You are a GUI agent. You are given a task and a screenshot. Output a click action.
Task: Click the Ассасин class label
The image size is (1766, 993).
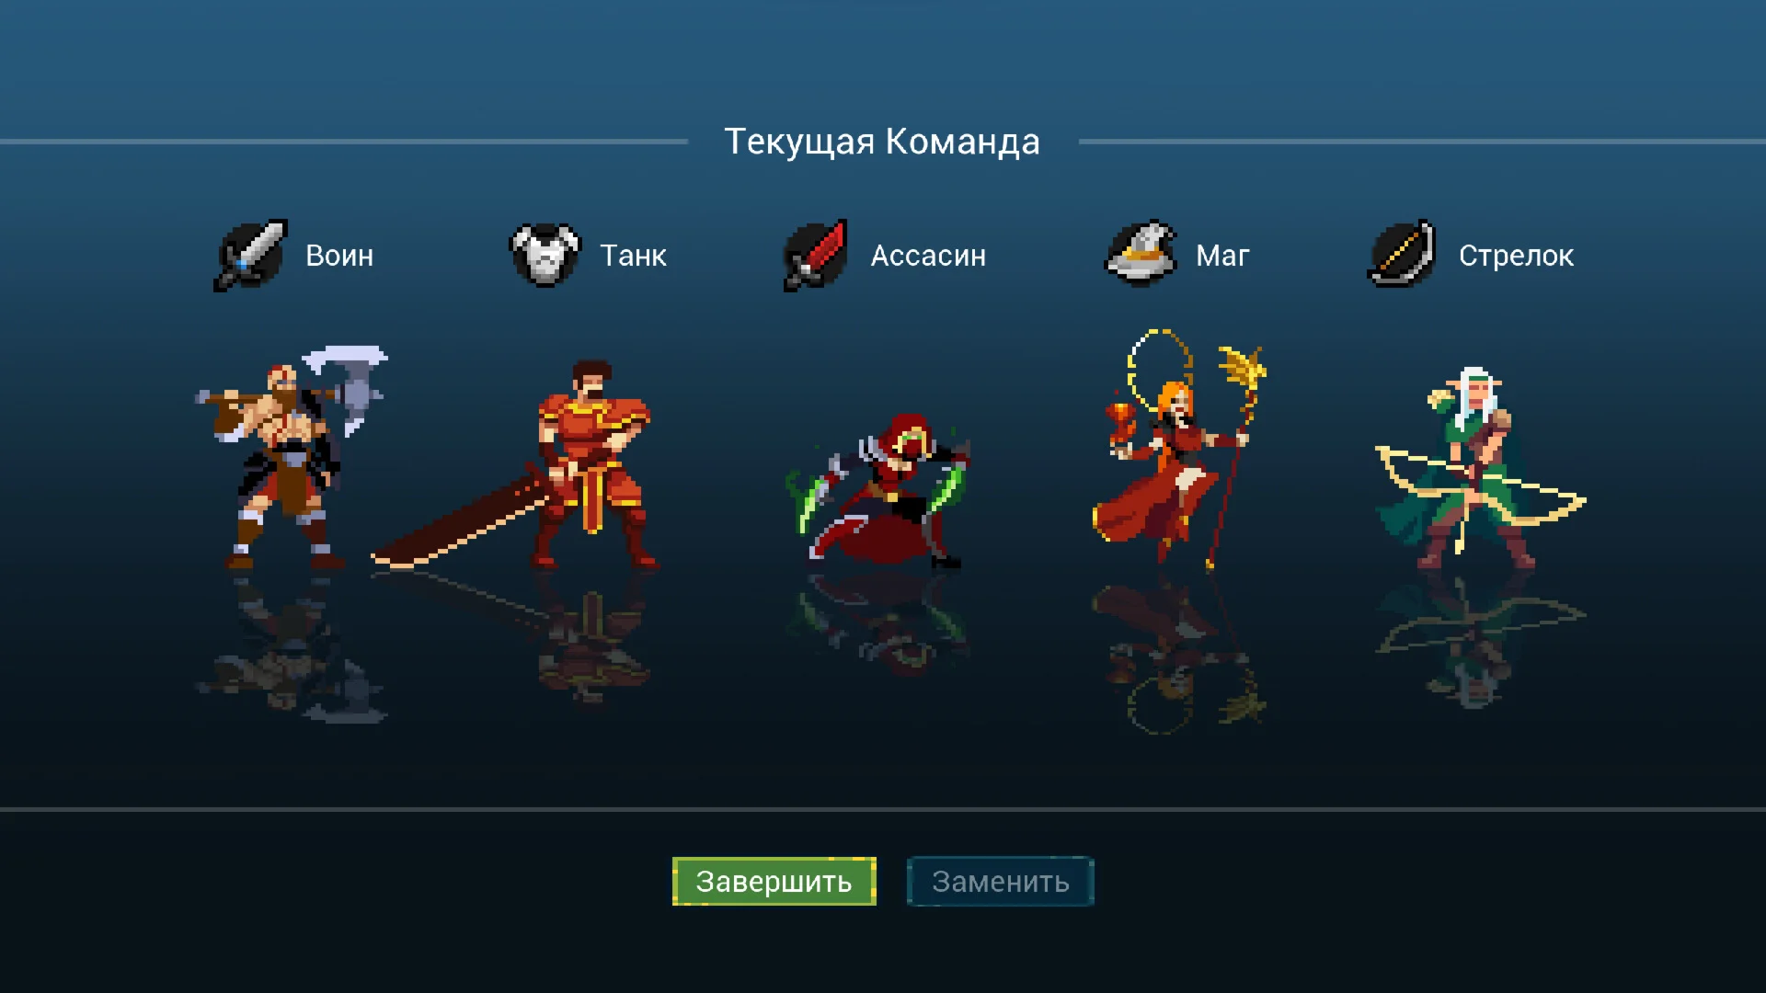pos(928,256)
